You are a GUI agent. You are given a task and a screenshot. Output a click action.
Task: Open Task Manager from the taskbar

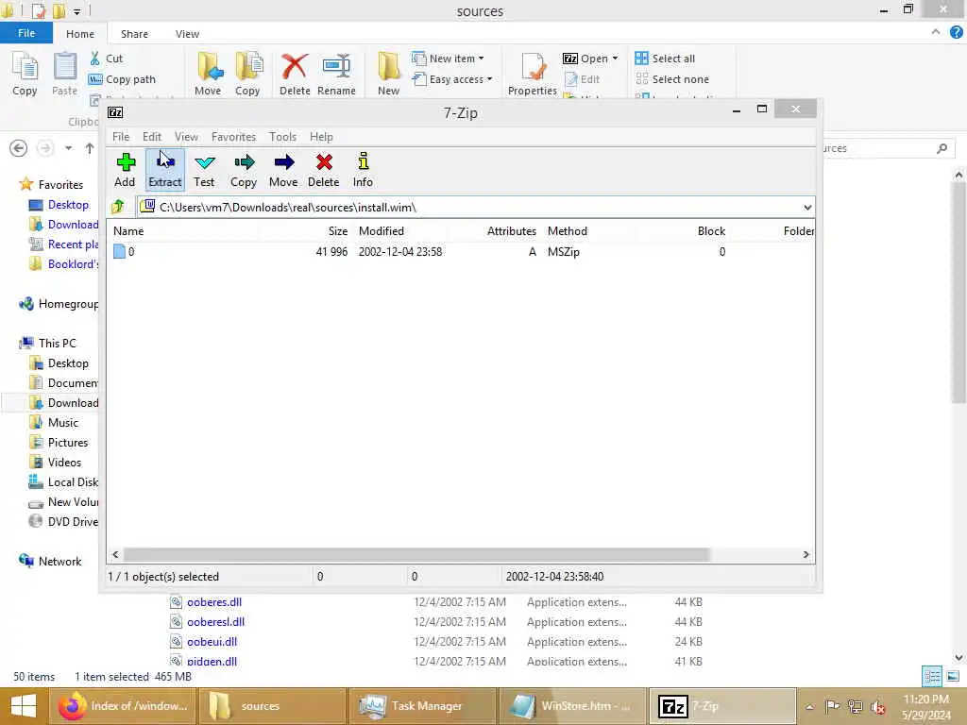[x=422, y=706]
